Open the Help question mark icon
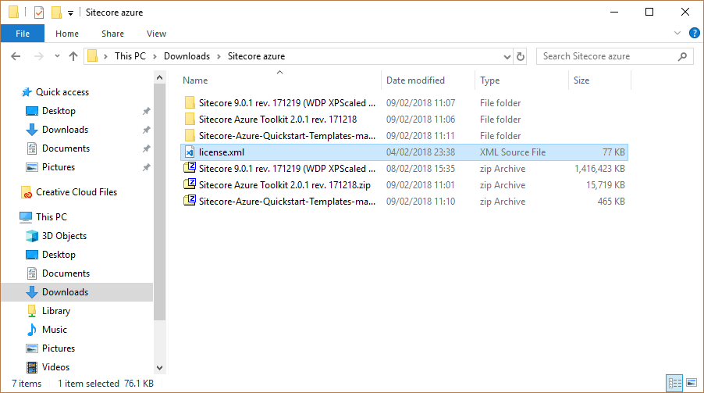The height and width of the screenshot is (393, 704). [694, 33]
